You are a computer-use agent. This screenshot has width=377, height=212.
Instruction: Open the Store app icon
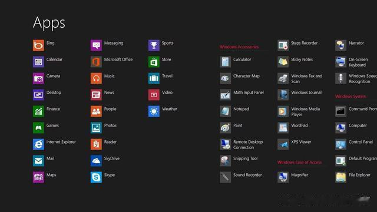(154, 62)
